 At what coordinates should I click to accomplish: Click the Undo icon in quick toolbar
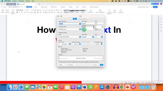click(20, 7)
